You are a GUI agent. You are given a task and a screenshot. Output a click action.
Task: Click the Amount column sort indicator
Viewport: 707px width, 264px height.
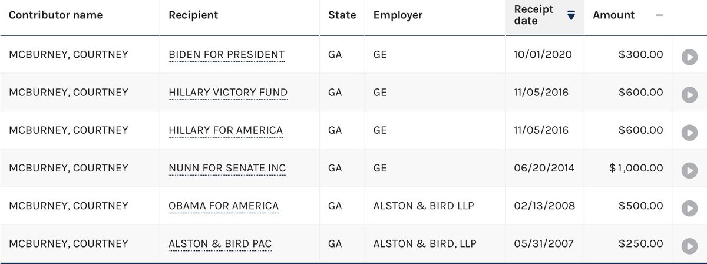click(x=659, y=15)
